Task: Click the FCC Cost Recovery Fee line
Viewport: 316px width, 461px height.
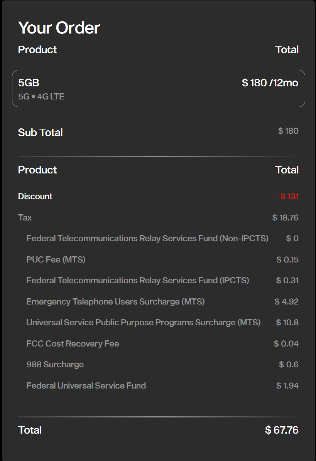Action: click(x=73, y=344)
